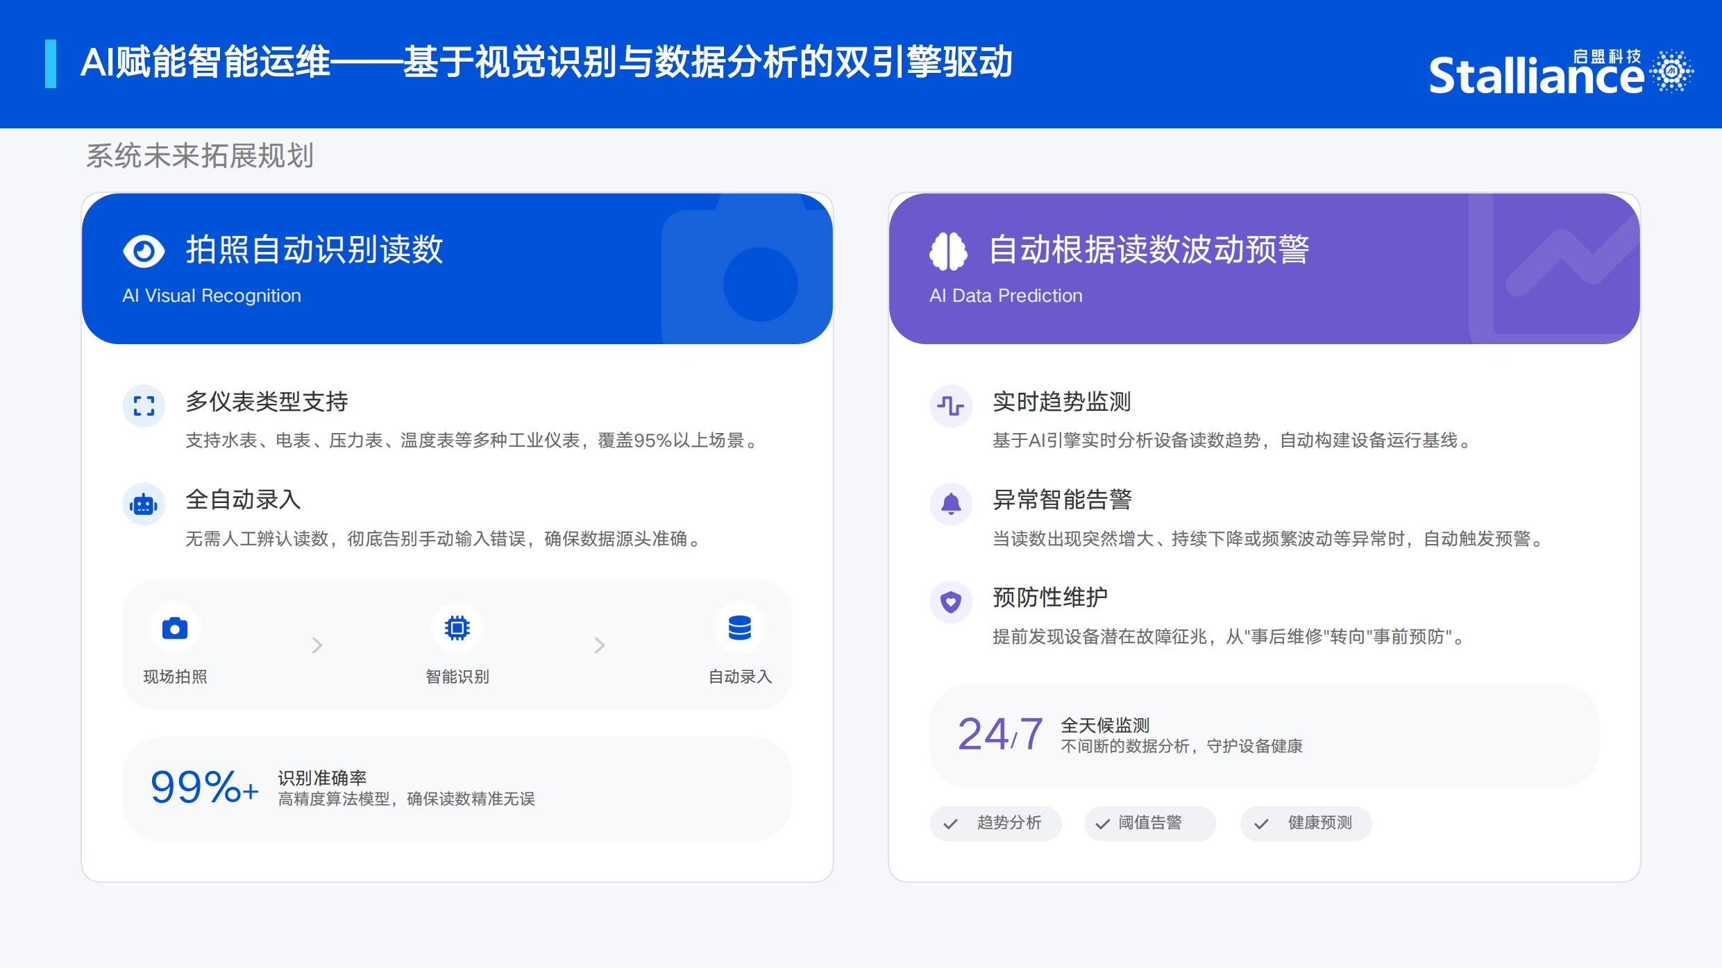This screenshot has height=968, width=1722.
Task: Click the bell icon for 异常智能告警
Action: [950, 504]
